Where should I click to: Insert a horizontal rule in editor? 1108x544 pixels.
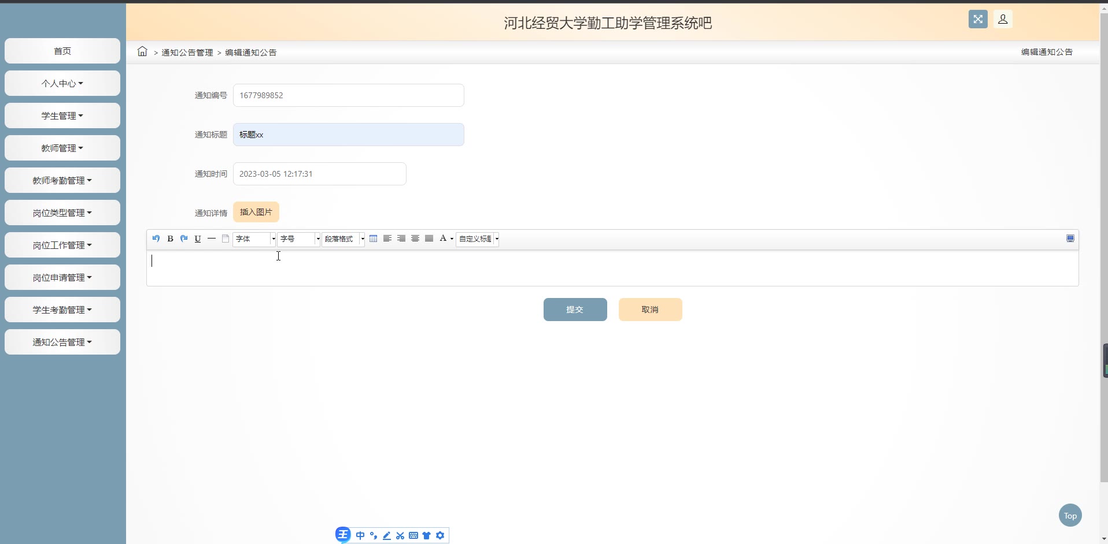(212, 239)
